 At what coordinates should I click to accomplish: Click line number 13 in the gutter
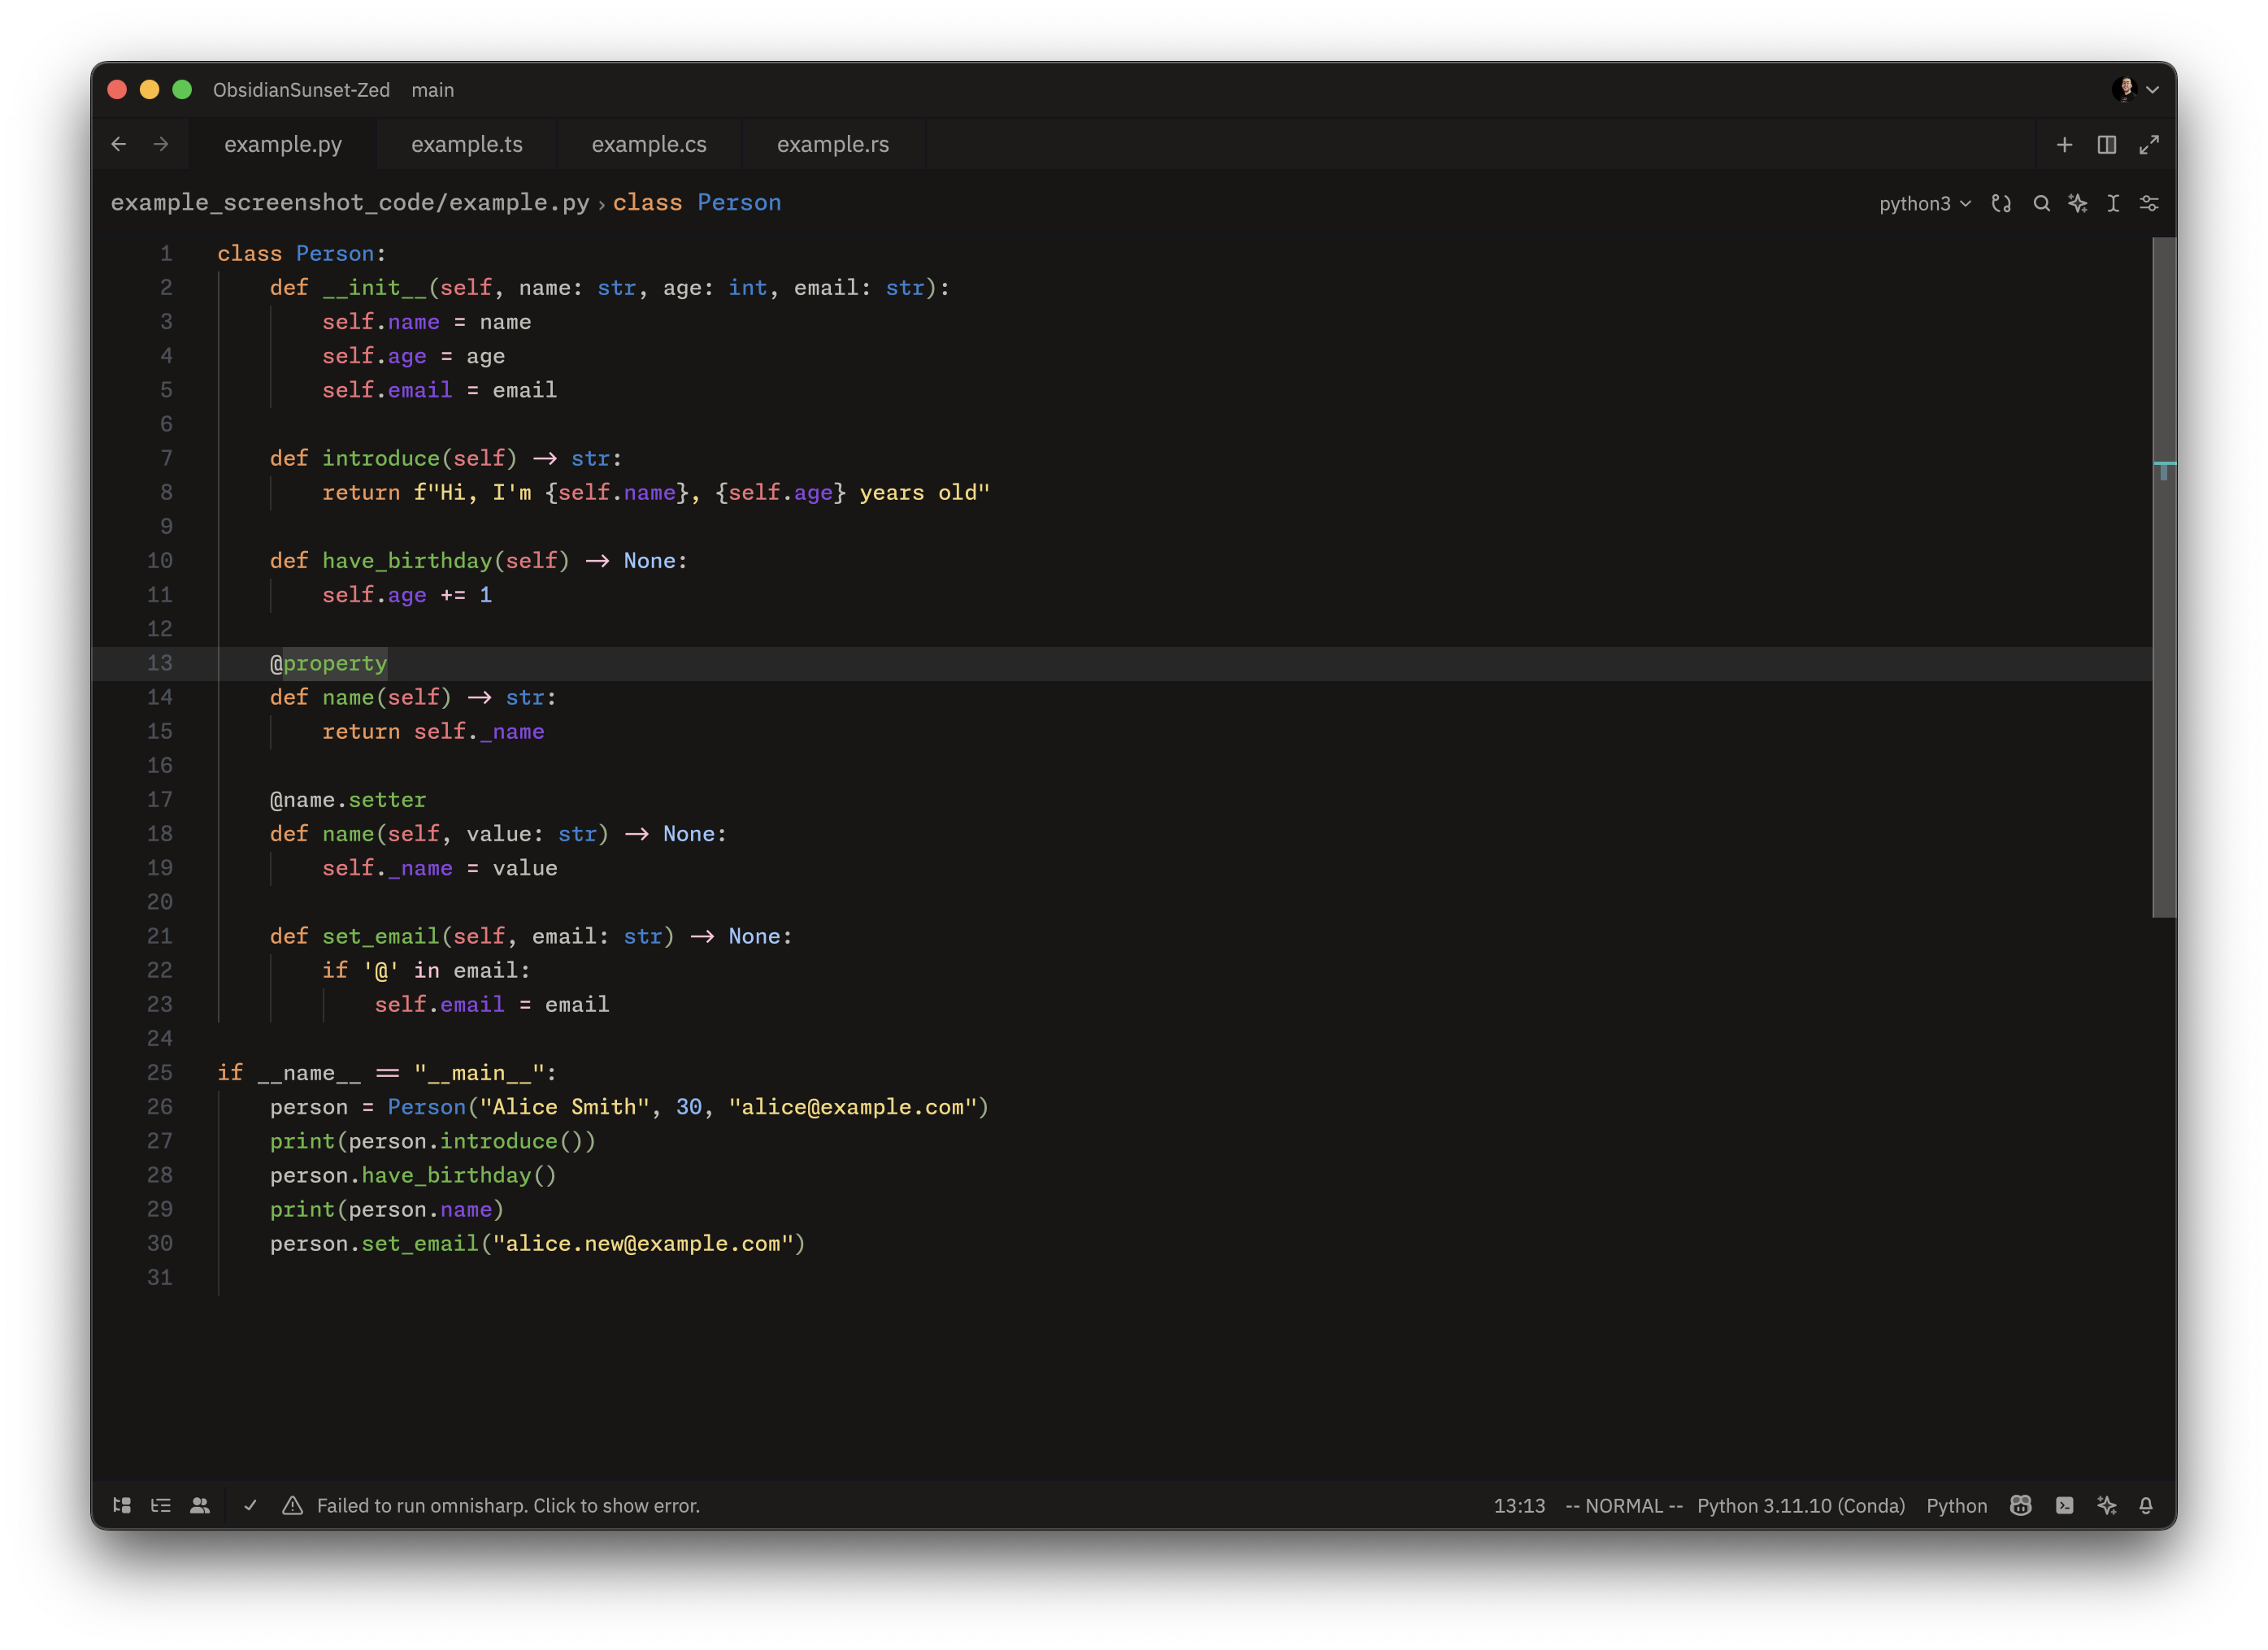pyautogui.click(x=160, y=663)
